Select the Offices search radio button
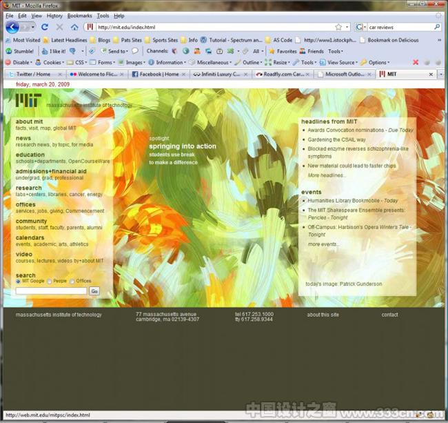 tap(72, 282)
